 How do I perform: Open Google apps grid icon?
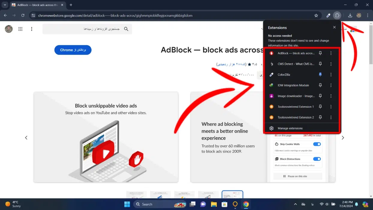coord(20,29)
